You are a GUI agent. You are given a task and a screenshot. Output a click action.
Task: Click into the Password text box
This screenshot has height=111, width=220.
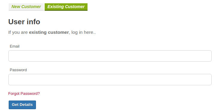click(x=110, y=80)
